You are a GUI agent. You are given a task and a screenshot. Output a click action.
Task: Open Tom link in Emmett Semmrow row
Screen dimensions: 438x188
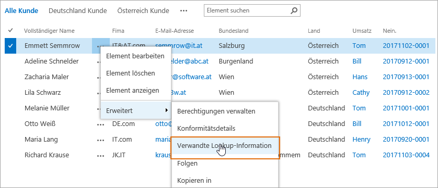coord(359,46)
